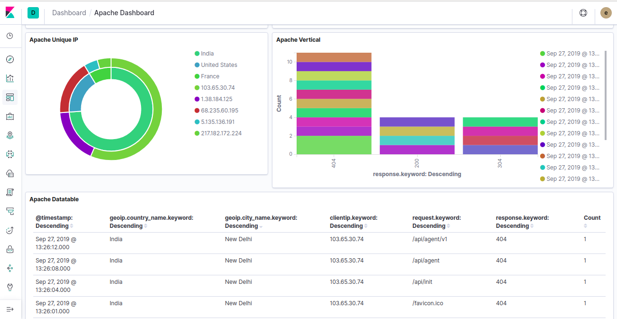Go to the Dashboard breadcrumb link
Image resolution: width=617 pixels, height=319 pixels.
coord(69,13)
